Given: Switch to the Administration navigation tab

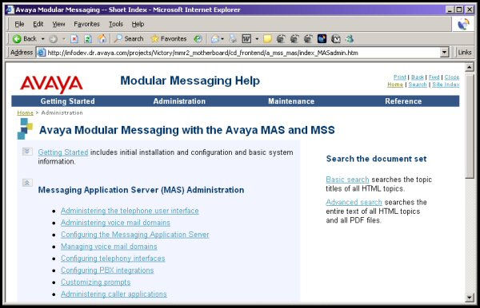Looking at the screenshot, I should pos(179,101).
